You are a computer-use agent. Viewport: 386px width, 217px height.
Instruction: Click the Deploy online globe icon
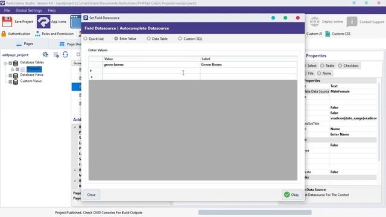coord(314,22)
